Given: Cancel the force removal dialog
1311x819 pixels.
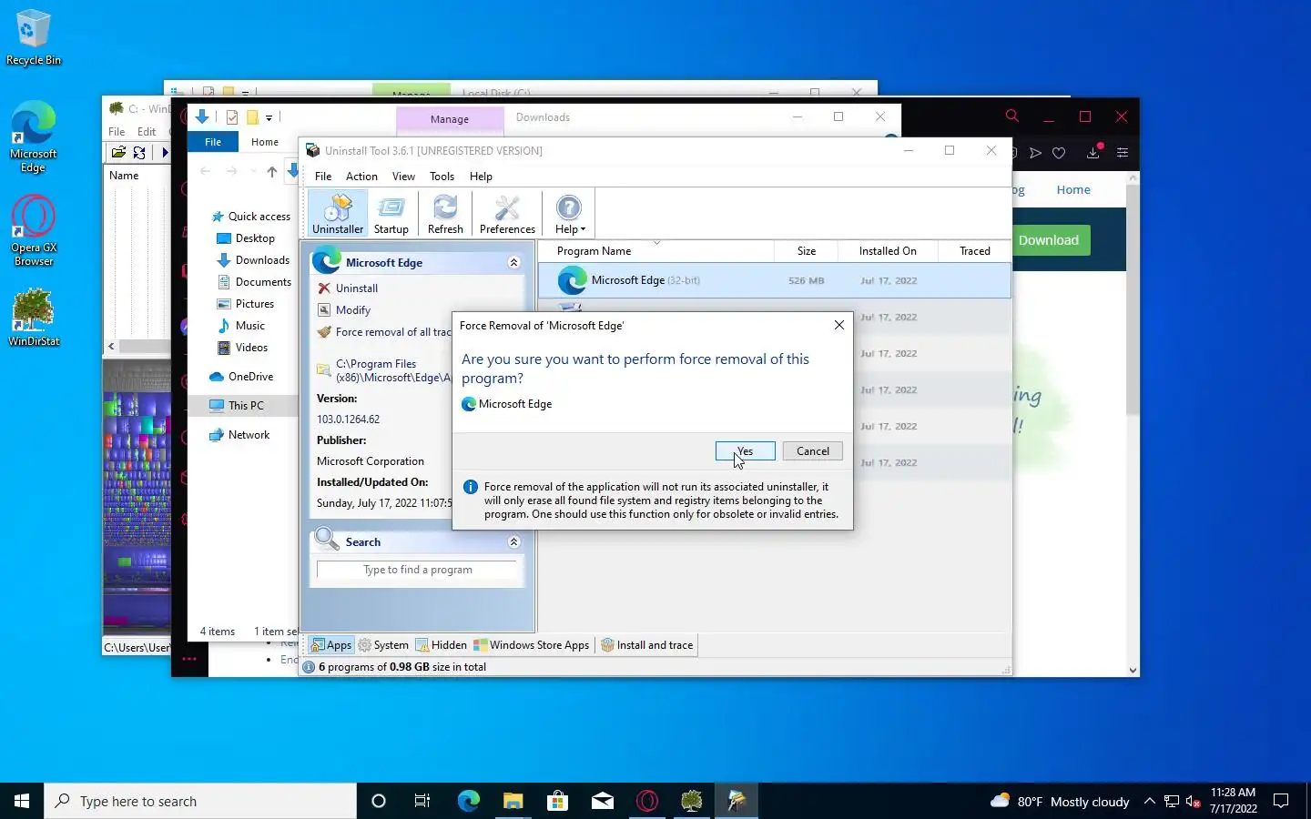Looking at the screenshot, I should [x=812, y=451].
